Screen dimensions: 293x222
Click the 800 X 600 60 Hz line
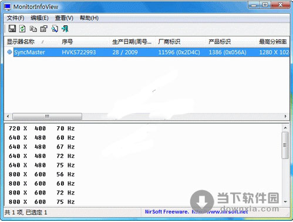[x=42, y=183]
